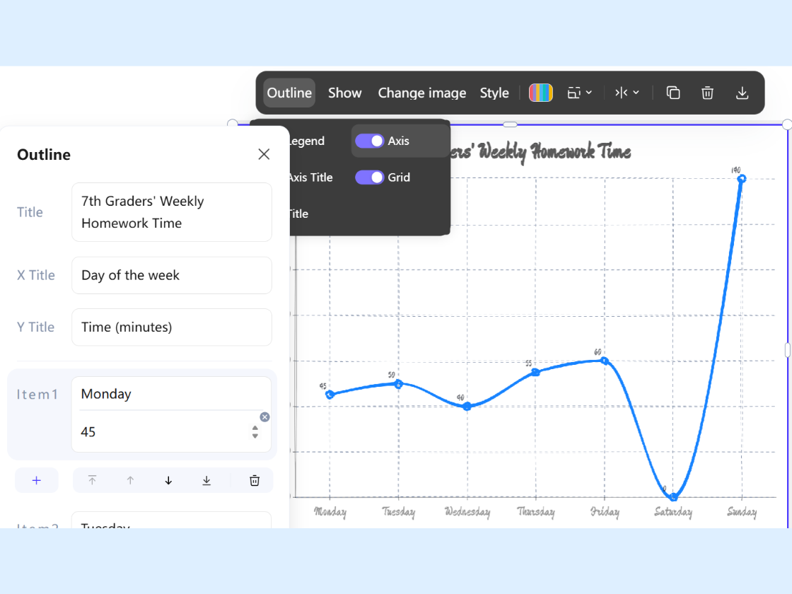Image resolution: width=792 pixels, height=594 pixels.
Task: Open the color palette swatch
Action: point(541,93)
